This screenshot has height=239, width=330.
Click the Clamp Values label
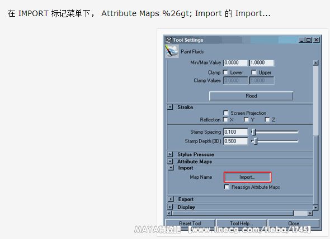click(x=207, y=81)
